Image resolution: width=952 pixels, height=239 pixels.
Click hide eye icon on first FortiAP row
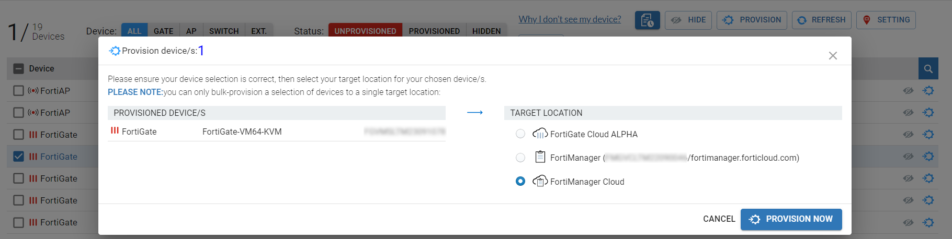pyautogui.click(x=908, y=91)
